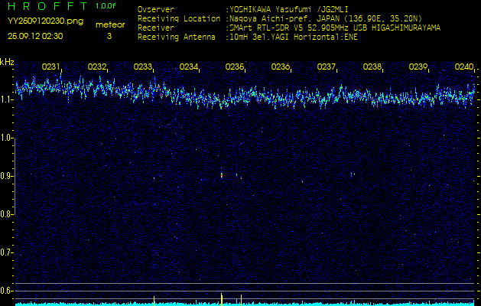Image resolution: width=481 pixels, height=306 pixels.
Task: Click the kHz axis unit label
Action: pyautogui.click(x=7, y=61)
